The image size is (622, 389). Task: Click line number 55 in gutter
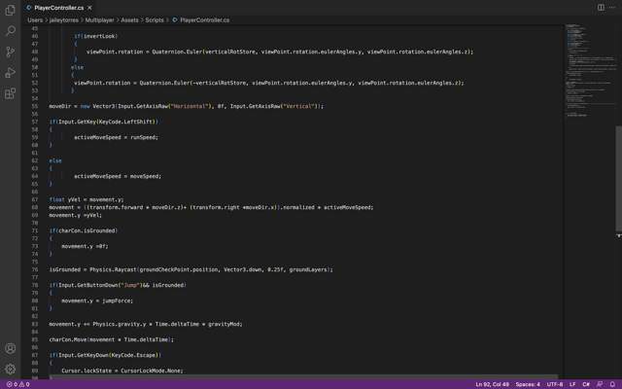point(35,106)
